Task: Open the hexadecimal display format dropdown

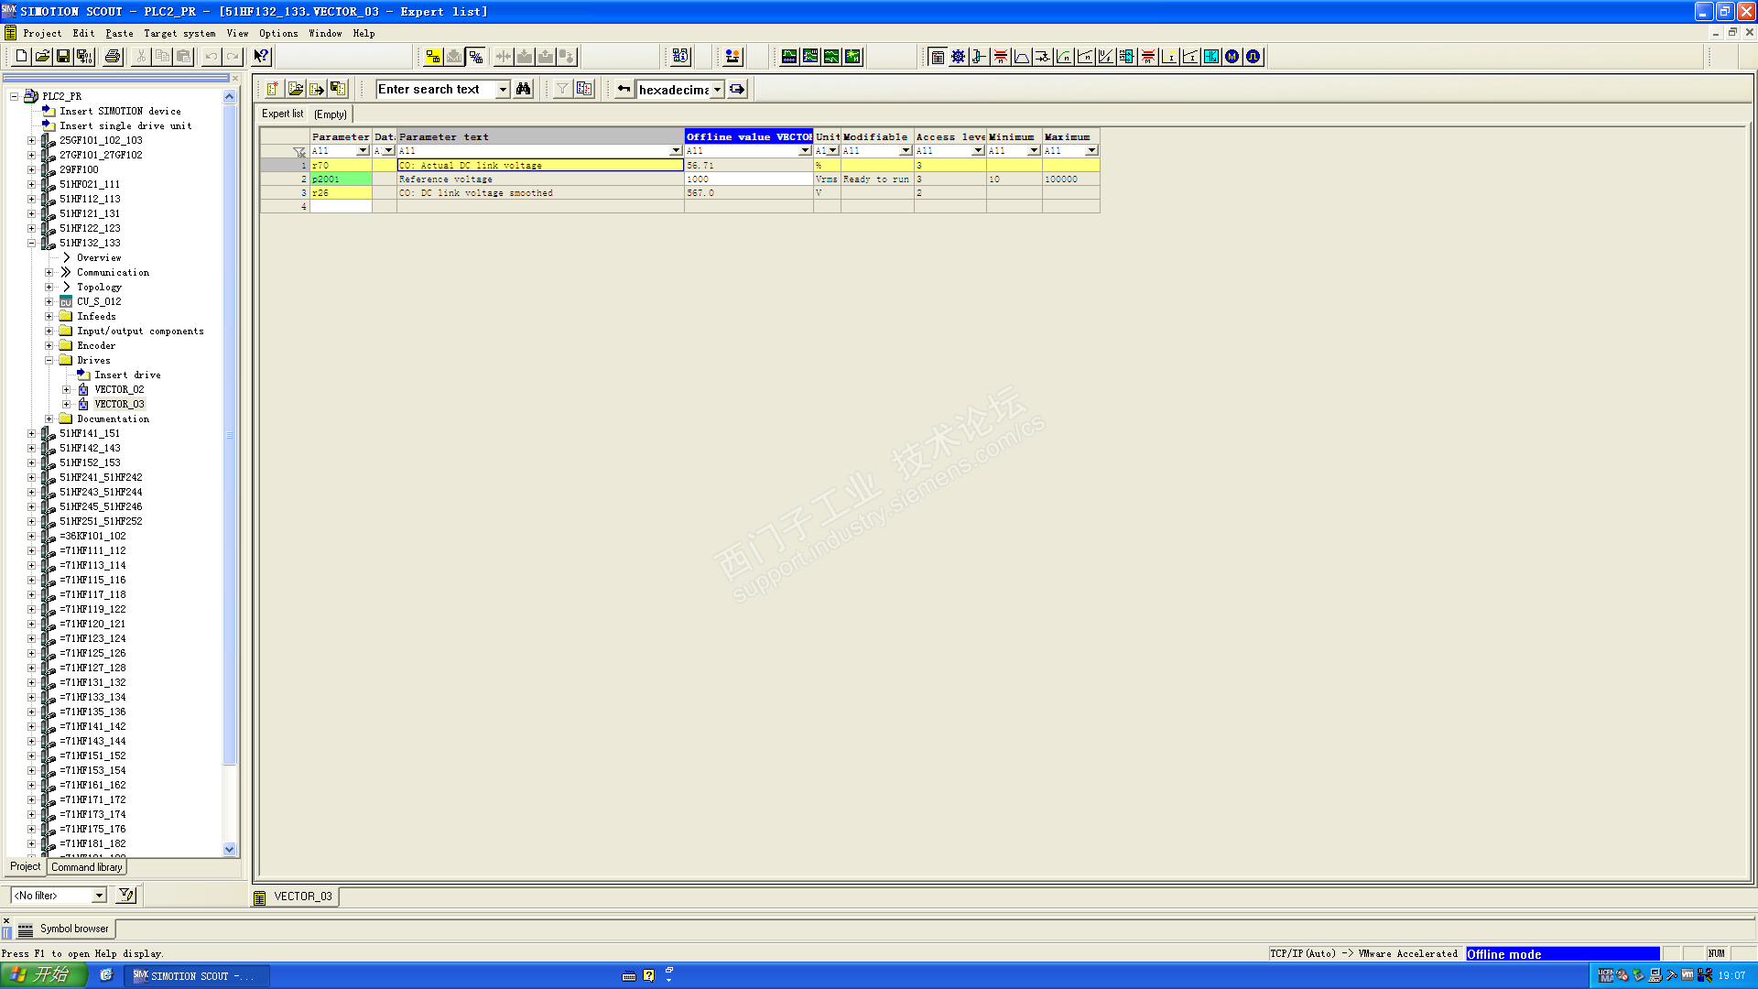Action: (718, 89)
